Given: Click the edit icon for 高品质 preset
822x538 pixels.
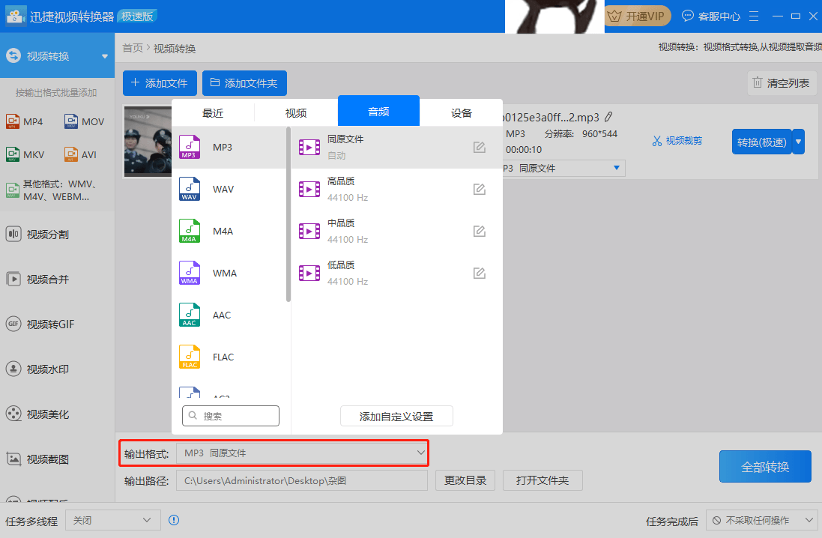Looking at the screenshot, I should 480,190.
